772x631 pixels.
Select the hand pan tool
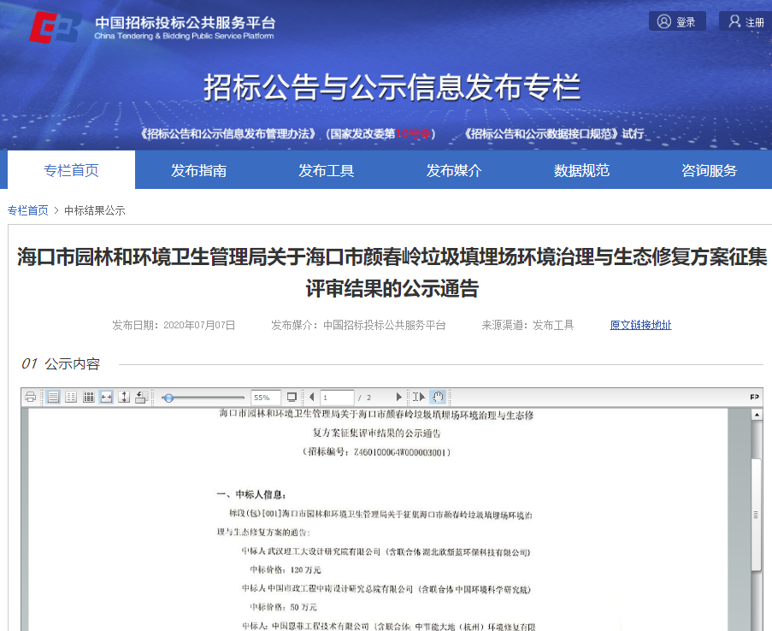coord(438,397)
